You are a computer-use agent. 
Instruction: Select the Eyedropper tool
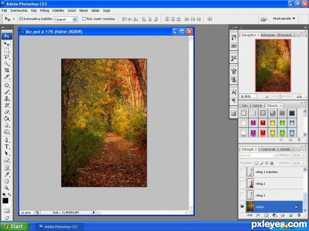[x=7, y=175]
